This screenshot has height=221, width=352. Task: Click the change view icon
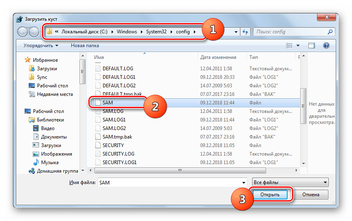point(289,45)
